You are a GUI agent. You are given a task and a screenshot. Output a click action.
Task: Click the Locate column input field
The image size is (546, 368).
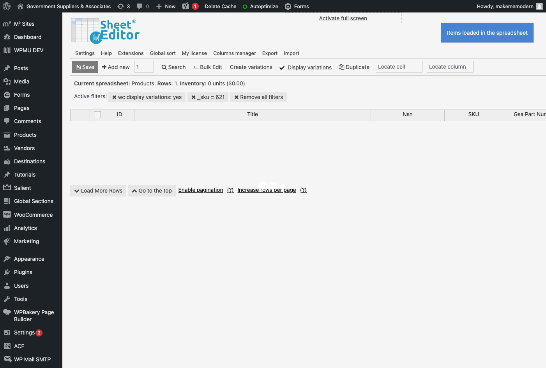click(450, 67)
